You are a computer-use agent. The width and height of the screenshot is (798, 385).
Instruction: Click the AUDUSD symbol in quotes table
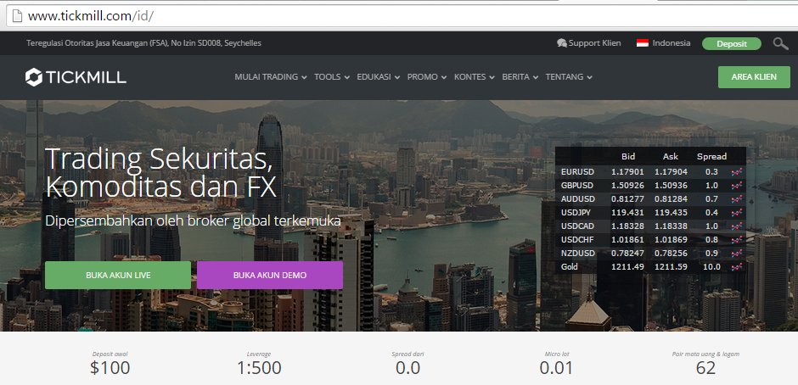click(577, 198)
